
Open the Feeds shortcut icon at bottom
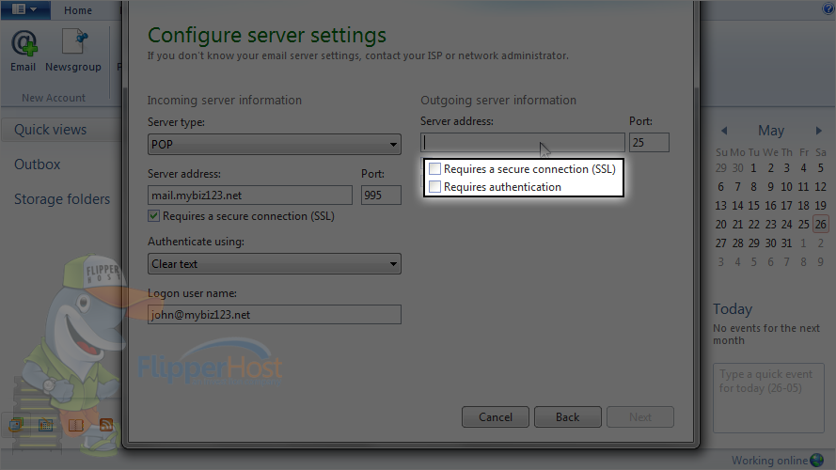click(106, 425)
